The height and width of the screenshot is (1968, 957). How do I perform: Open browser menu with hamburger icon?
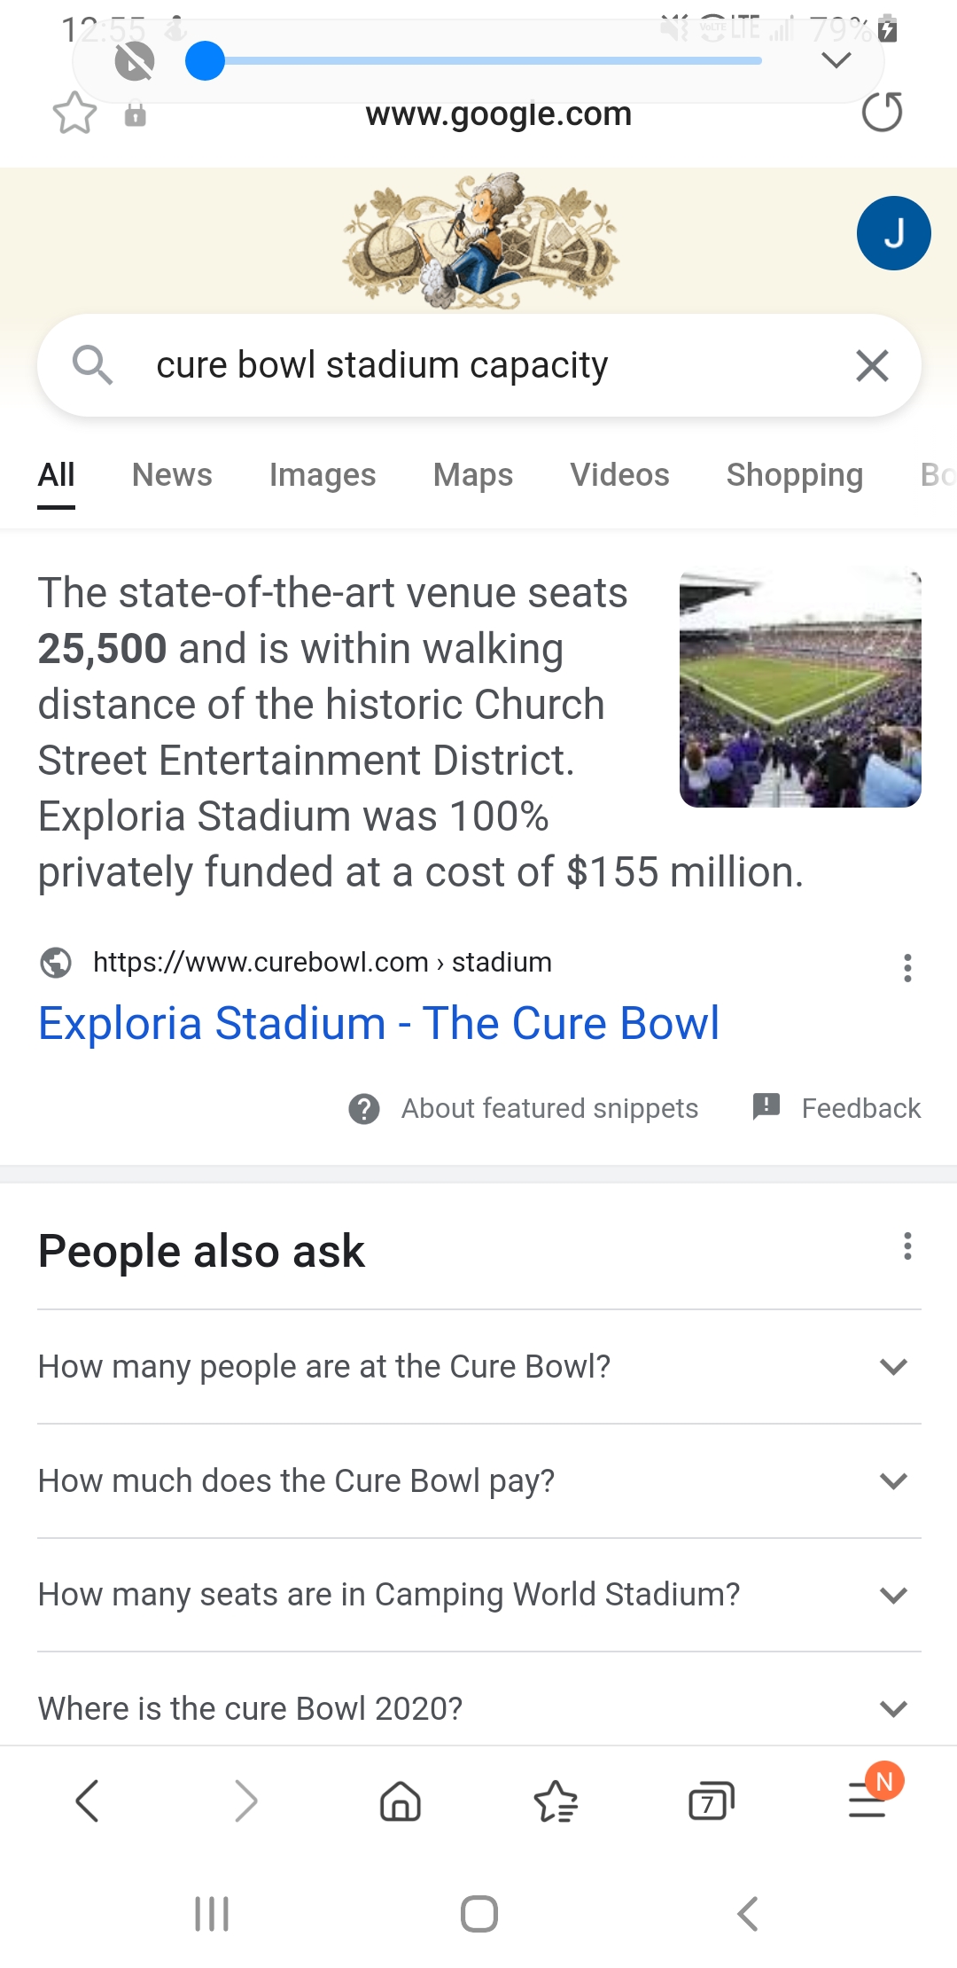pyautogui.click(x=868, y=1801)
